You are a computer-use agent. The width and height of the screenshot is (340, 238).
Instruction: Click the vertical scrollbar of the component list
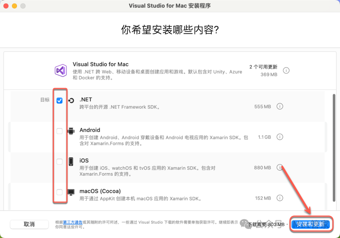[x=334, y=148]
